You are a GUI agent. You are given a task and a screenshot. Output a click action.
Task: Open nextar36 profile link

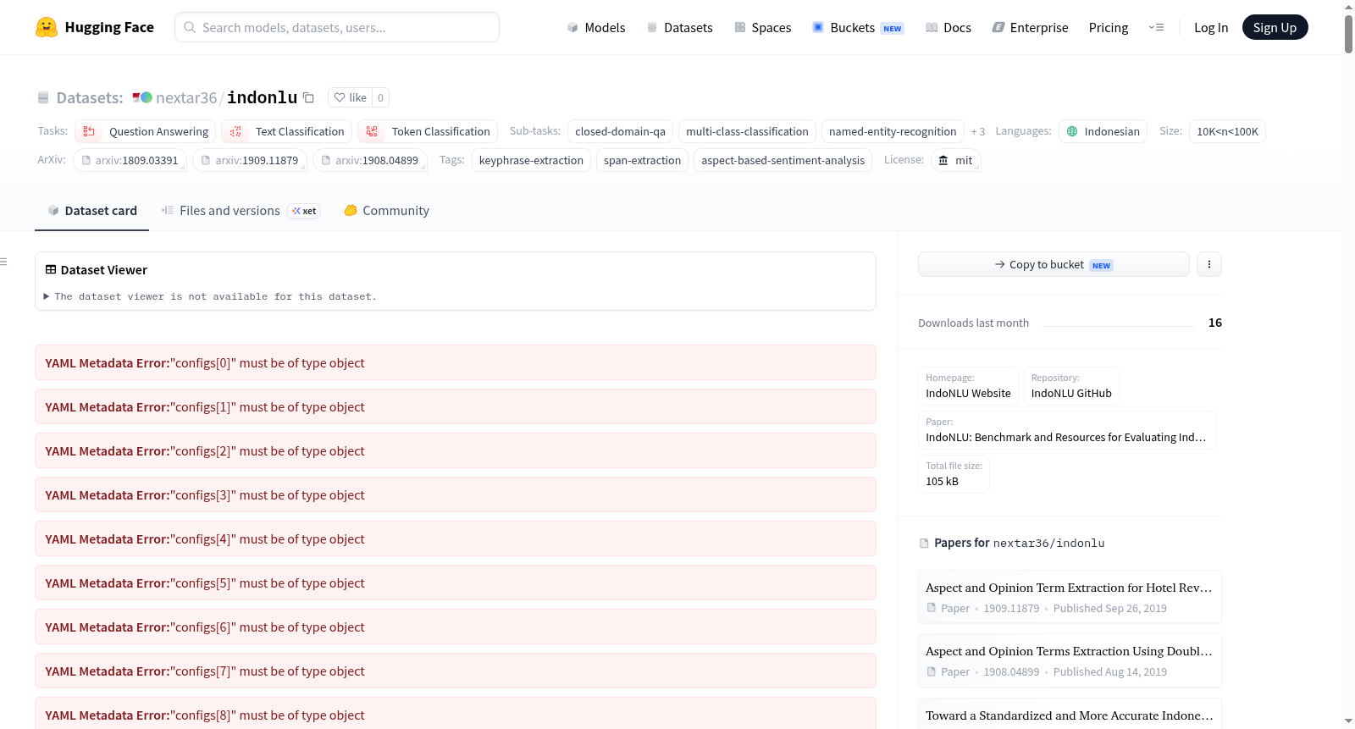tap(186, 97)
